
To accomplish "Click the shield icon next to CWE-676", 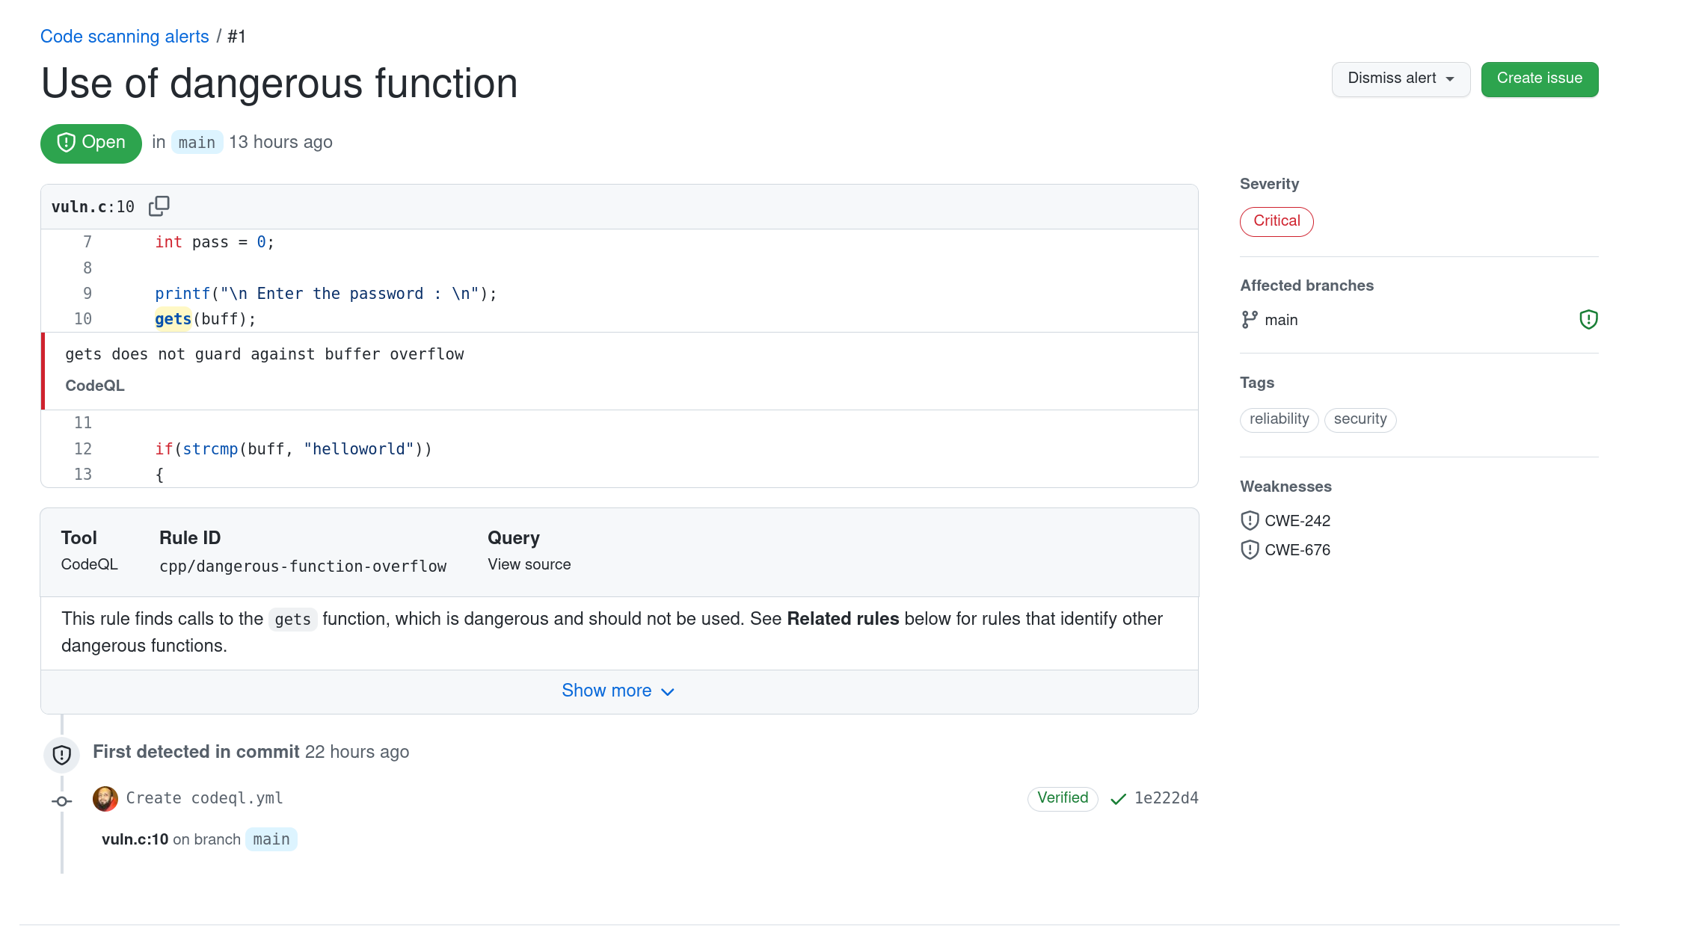I will (x=1250, y=550).
